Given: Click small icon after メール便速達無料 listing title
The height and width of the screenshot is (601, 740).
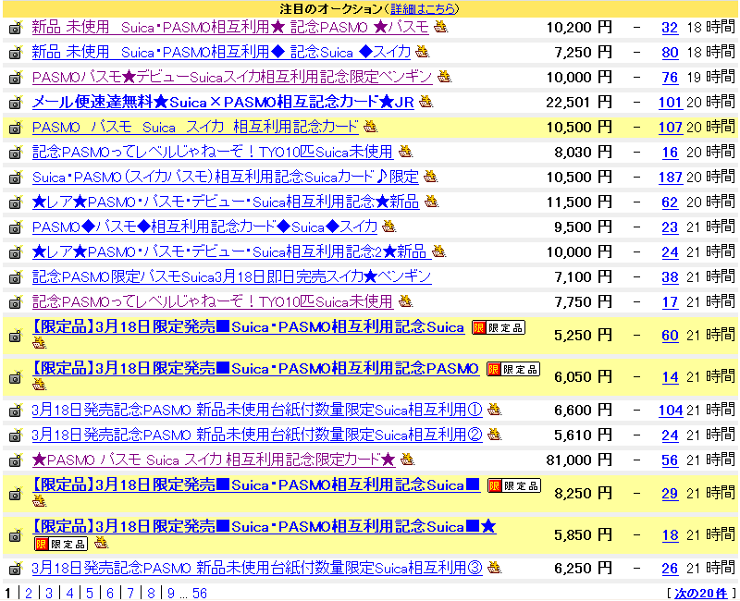Looking at the screenshot, I should coord(425,102).
